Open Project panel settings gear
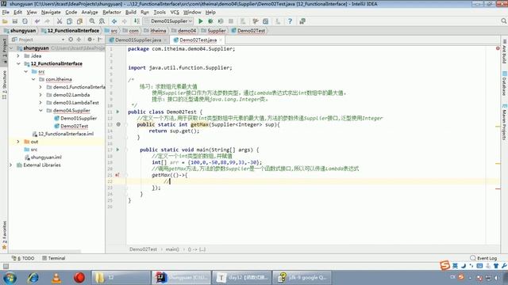 click(x=90, y=40)
